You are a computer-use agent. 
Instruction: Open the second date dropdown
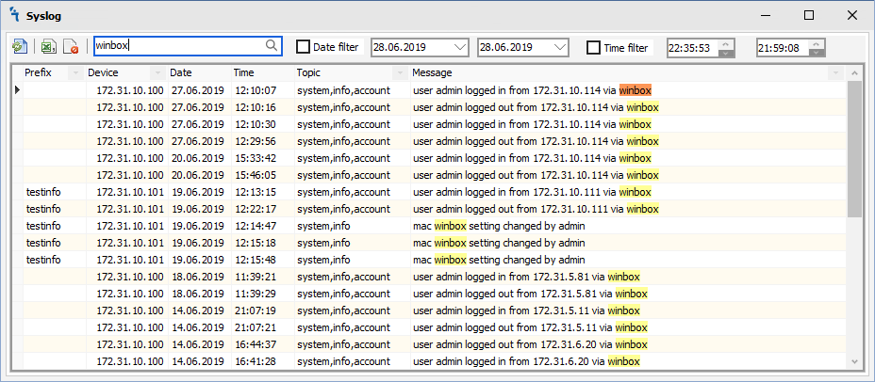pos(560,47)
